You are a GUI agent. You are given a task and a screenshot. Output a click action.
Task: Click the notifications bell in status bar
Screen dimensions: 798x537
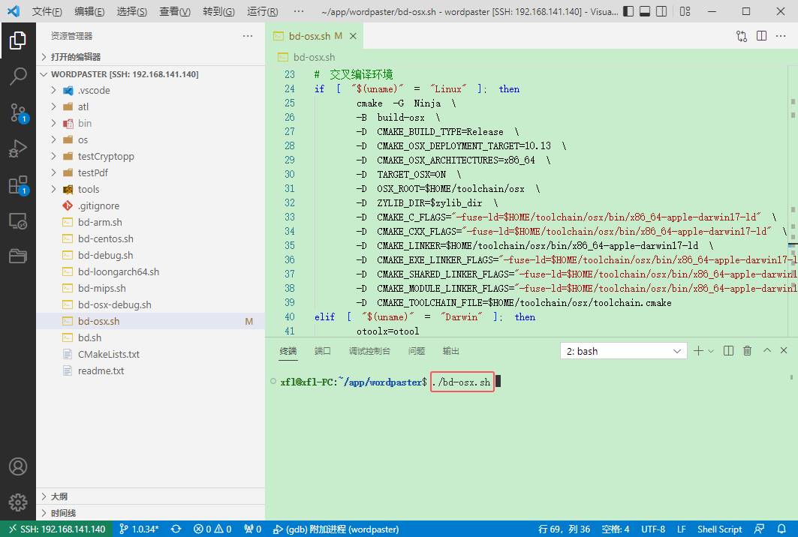coord(780,529)
